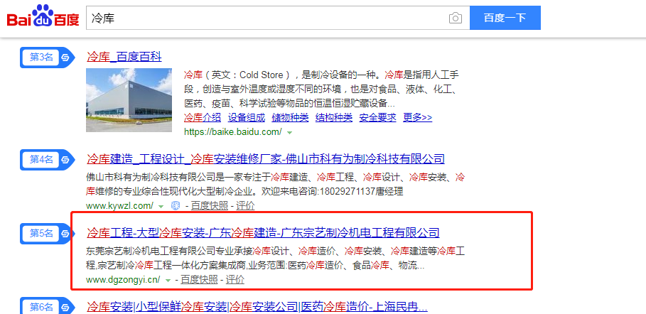Open the 储物种类 sublink

290,117
